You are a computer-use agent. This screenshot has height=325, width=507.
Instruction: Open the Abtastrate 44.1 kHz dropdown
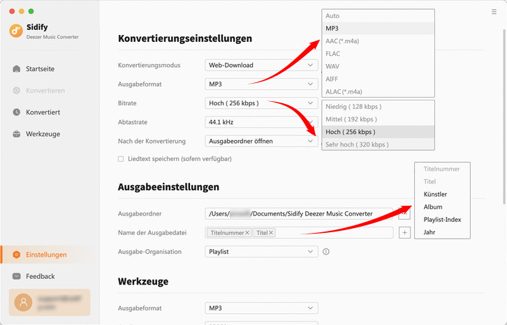(x=261, y=122)
